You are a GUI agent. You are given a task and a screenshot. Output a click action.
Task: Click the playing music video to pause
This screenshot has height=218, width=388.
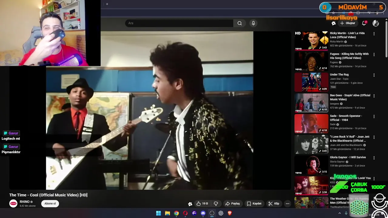[x=150, y=111]
